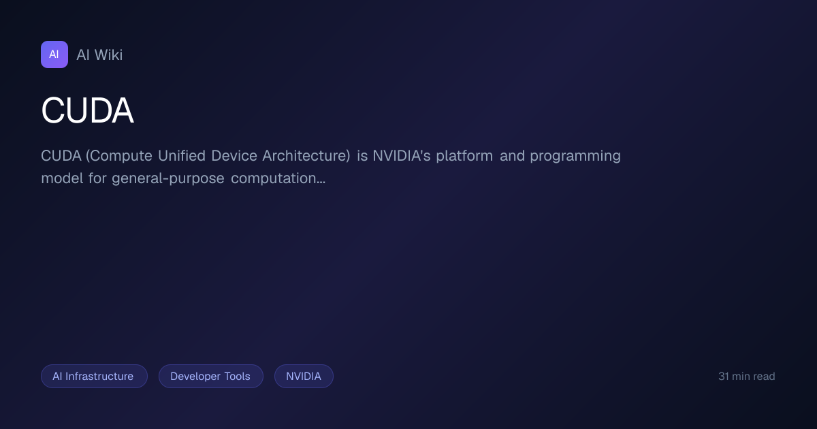This screenshot has height=429, width=817.
Task: Click the word Architecture in description
Action: tap(304, 156)
